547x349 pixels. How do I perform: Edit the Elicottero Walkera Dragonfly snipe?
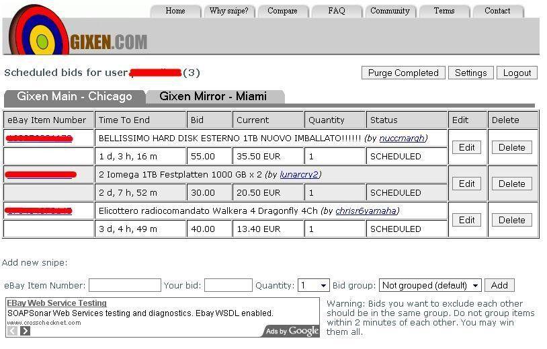pyautogui.click(x=467, y=220)
